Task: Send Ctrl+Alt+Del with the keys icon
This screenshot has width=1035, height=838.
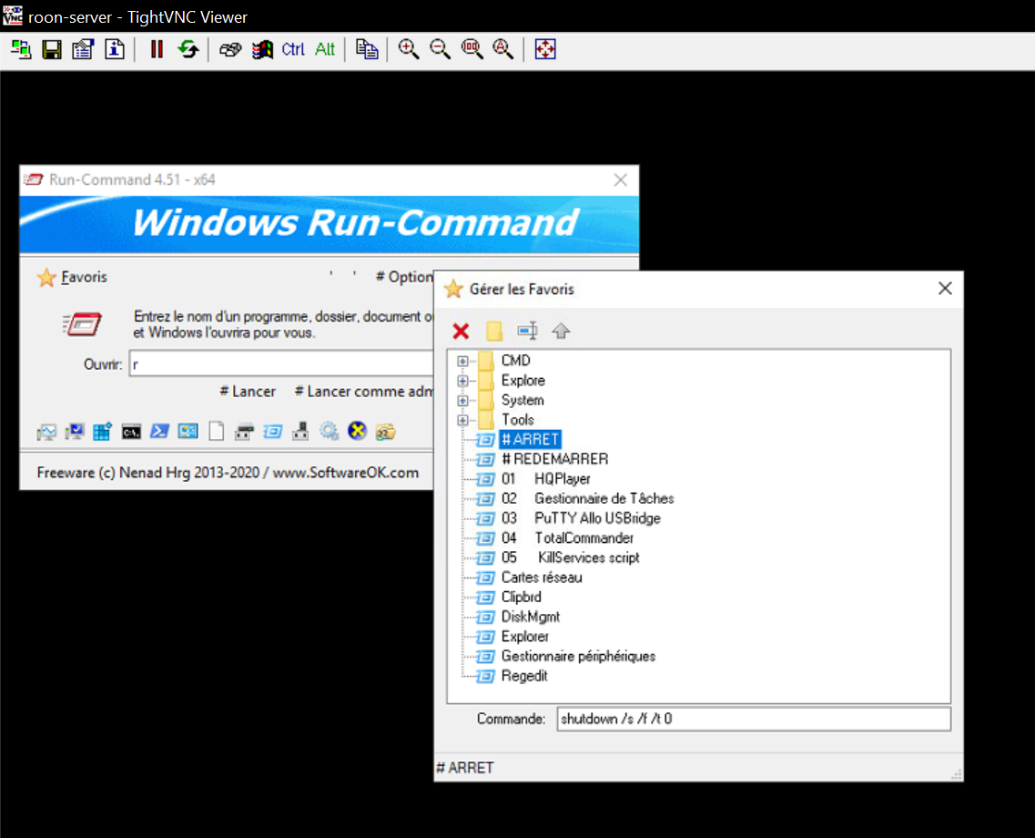Action: (230, 49)
